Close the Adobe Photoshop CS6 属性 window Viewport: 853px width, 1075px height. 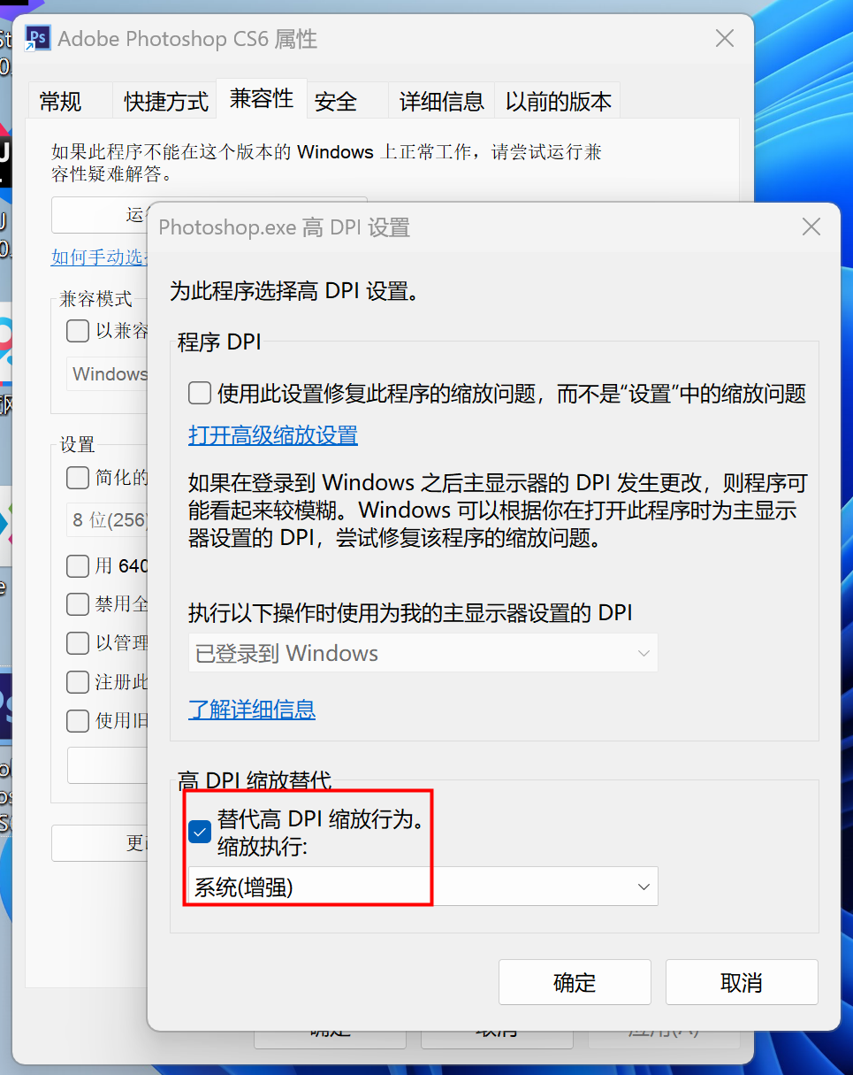coord(725,38)
